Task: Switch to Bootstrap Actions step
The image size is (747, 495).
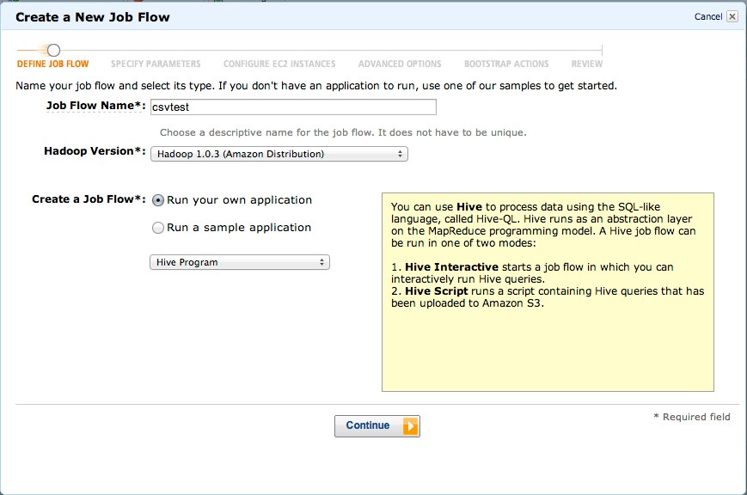Action: tap(506, 64)
